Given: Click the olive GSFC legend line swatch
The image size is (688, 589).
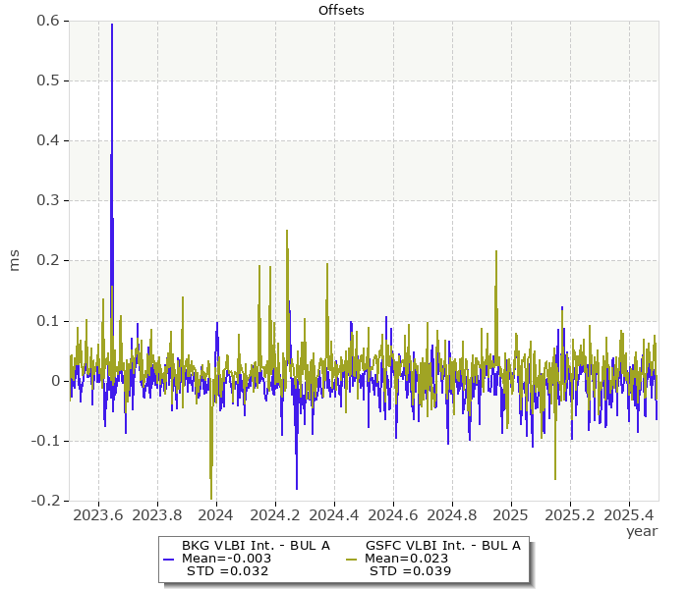Looking at the screenshot, I should click(x=352, y=560).
